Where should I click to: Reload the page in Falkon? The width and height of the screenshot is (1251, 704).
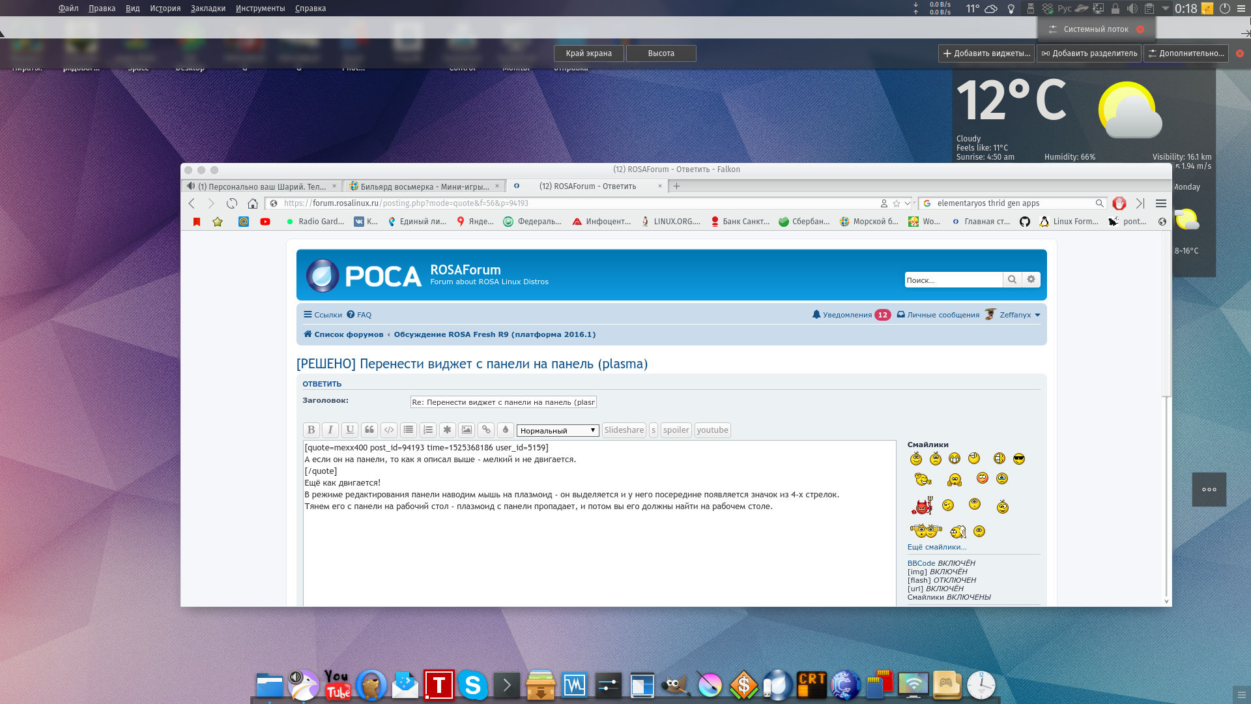(232, 203)
